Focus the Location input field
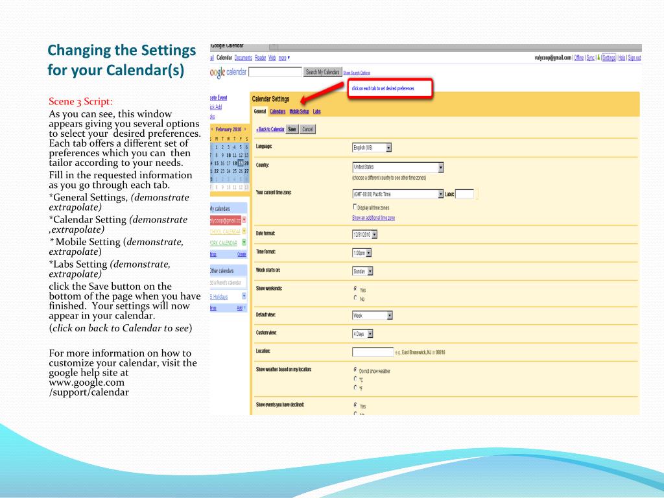The width and height of the screenshot is (664, 498). 373,352
